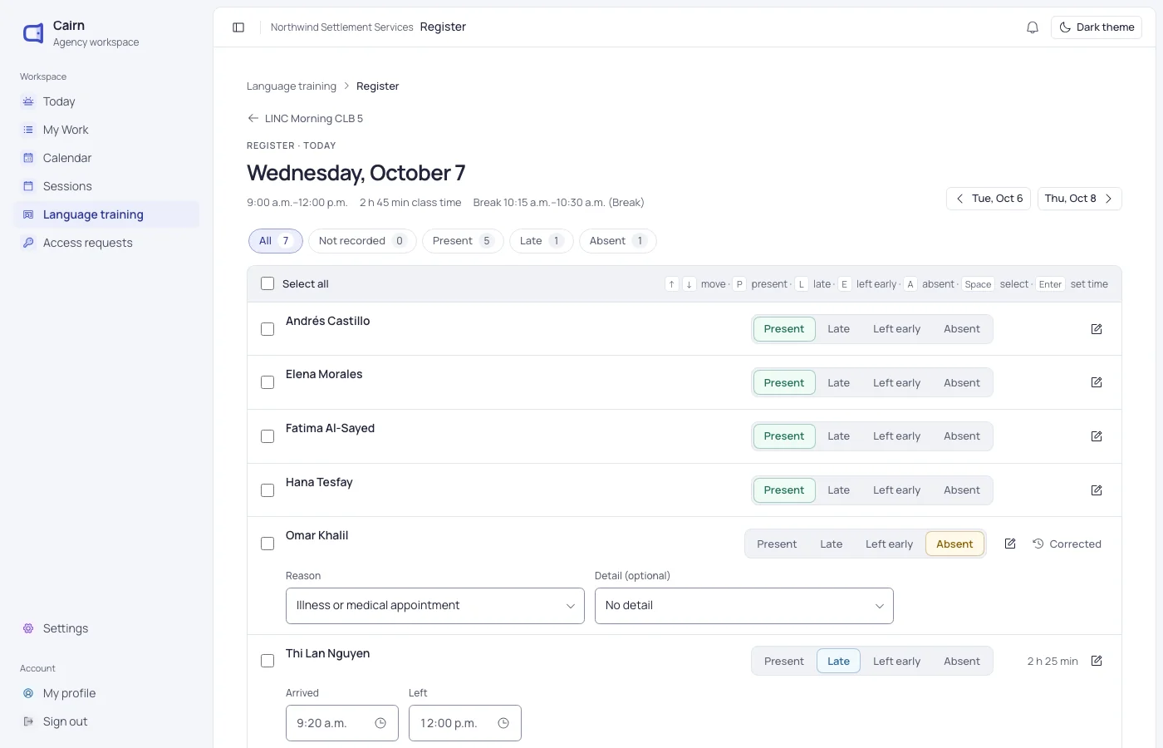Go to next day Thu, Oct 8
Screen dimensions: 1163x748
coord(1079,199)
